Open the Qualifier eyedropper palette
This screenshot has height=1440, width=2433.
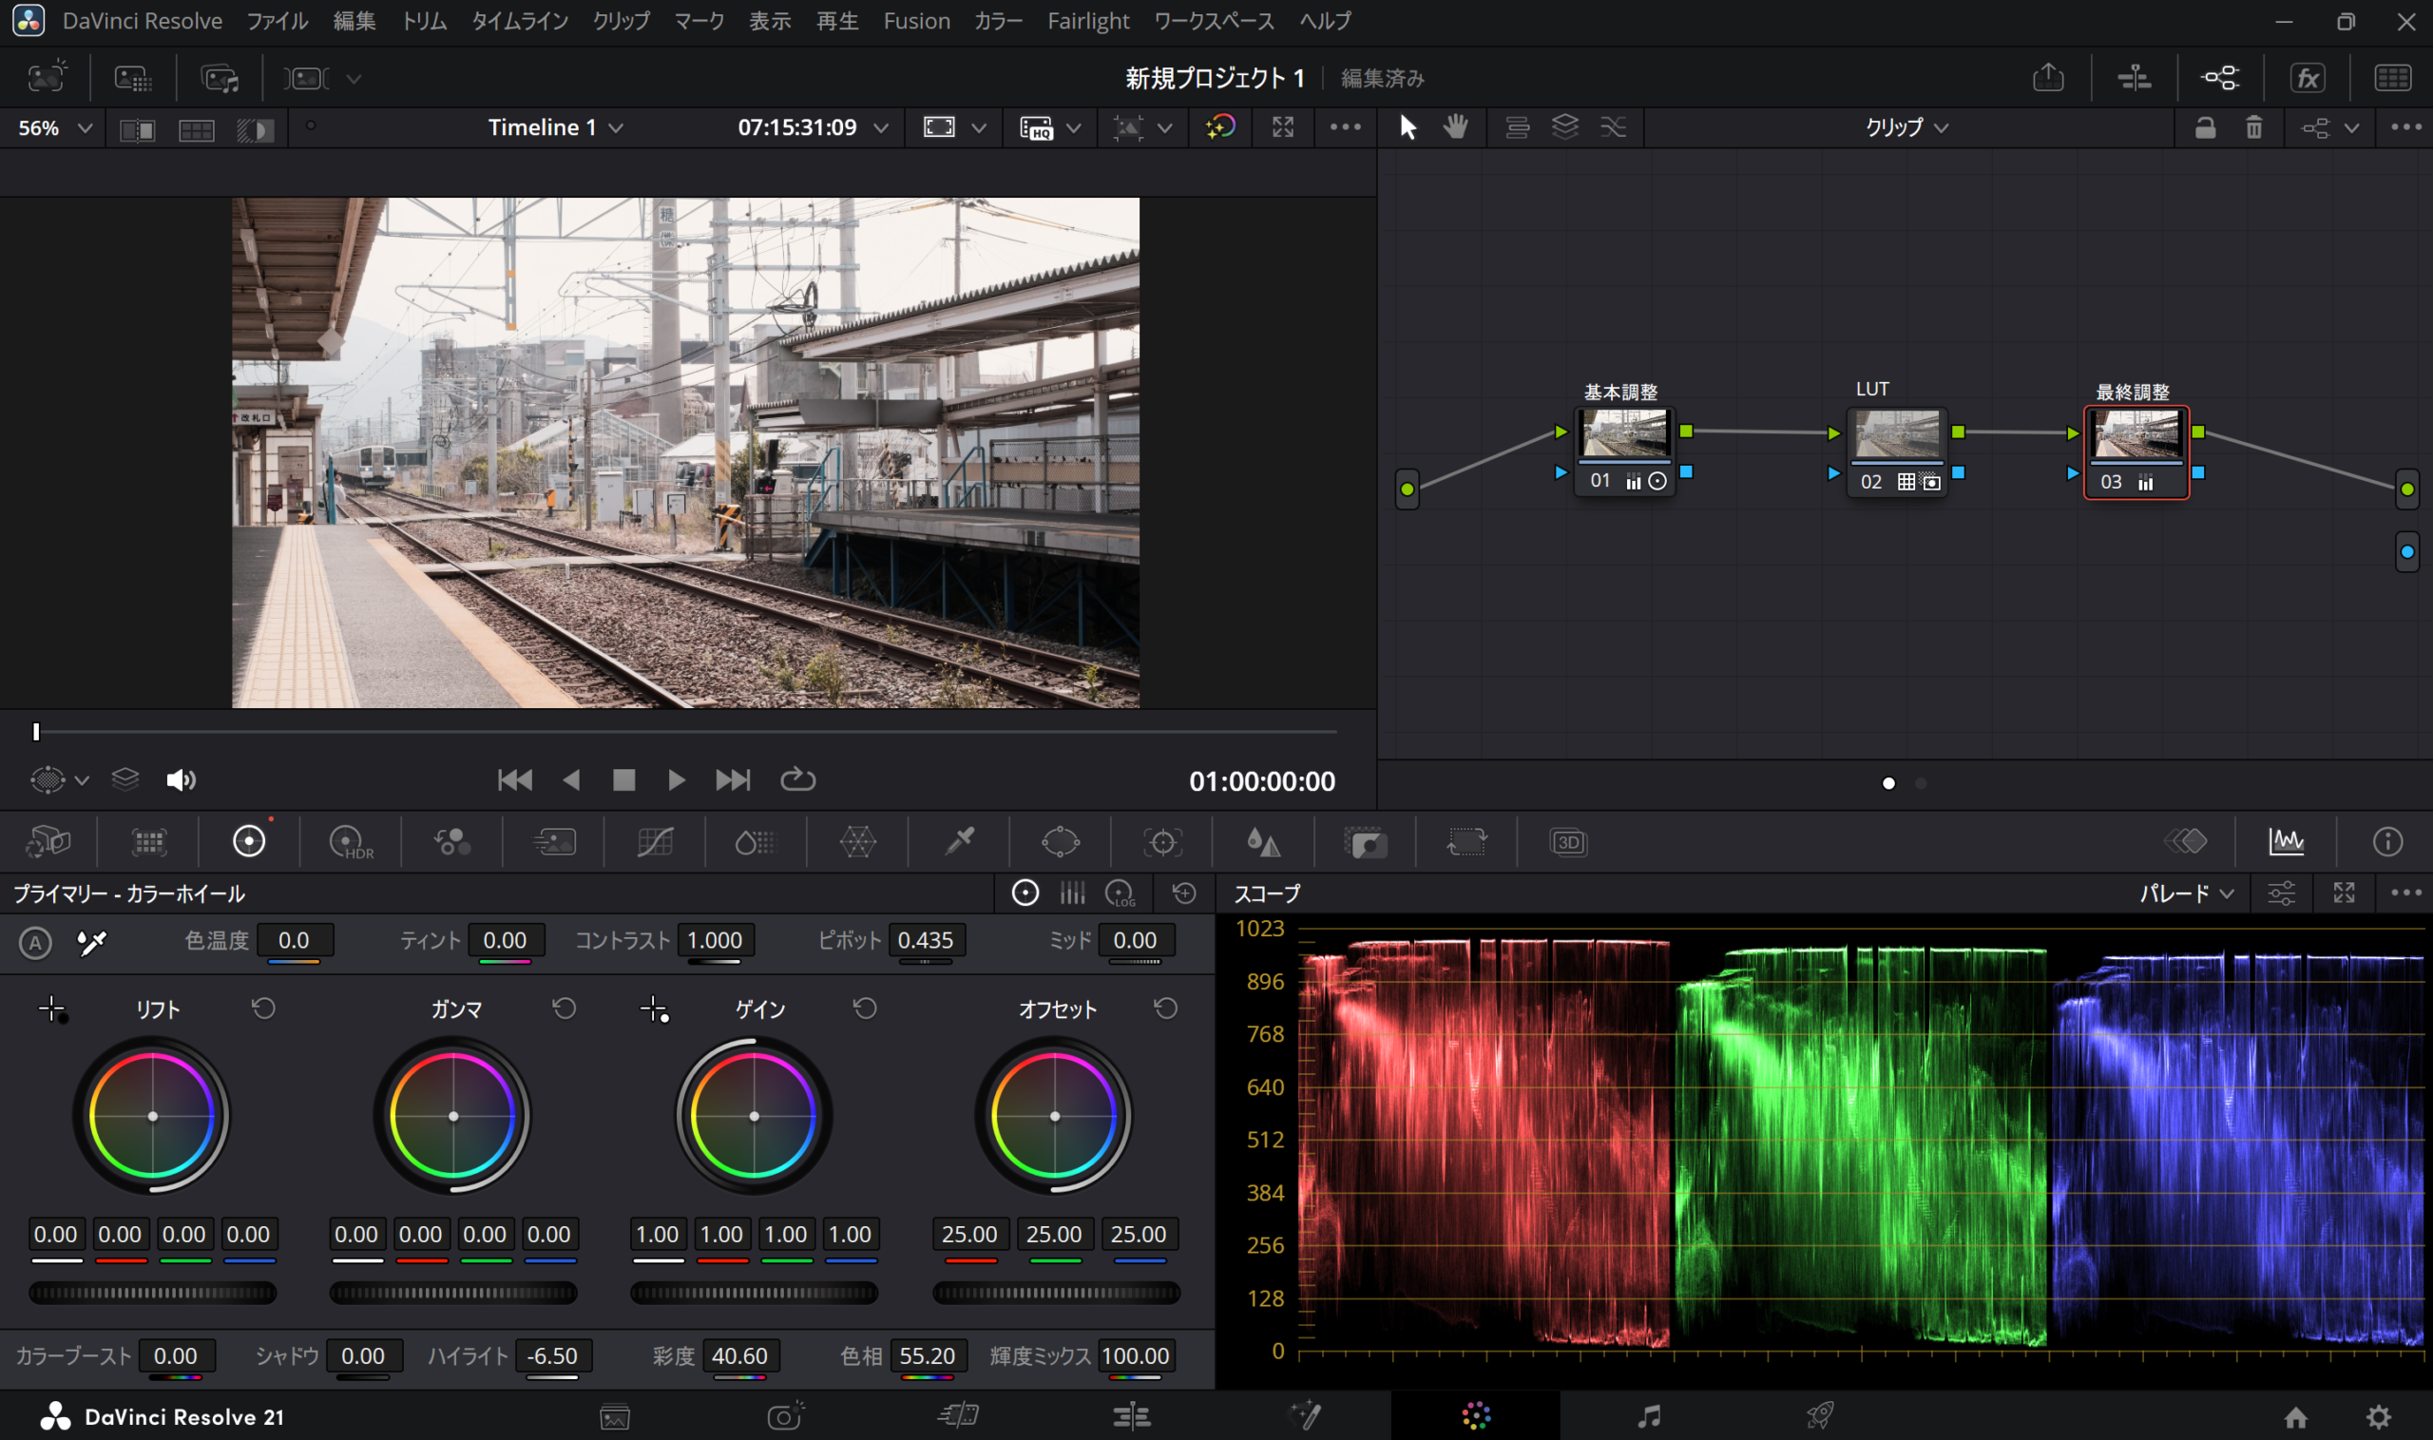coord(958,841)
